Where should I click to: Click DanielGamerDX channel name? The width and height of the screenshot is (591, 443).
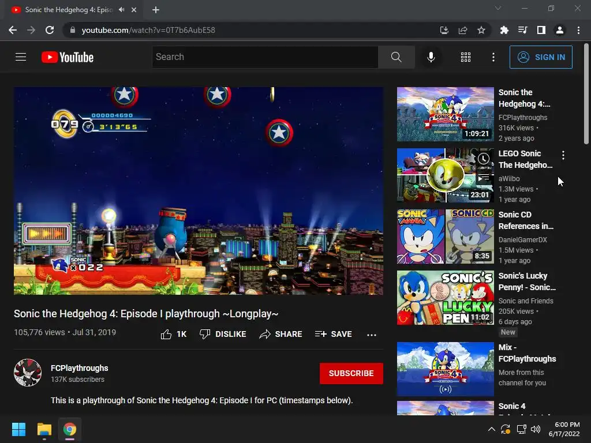pyautogui.click(x=522, y=239)
